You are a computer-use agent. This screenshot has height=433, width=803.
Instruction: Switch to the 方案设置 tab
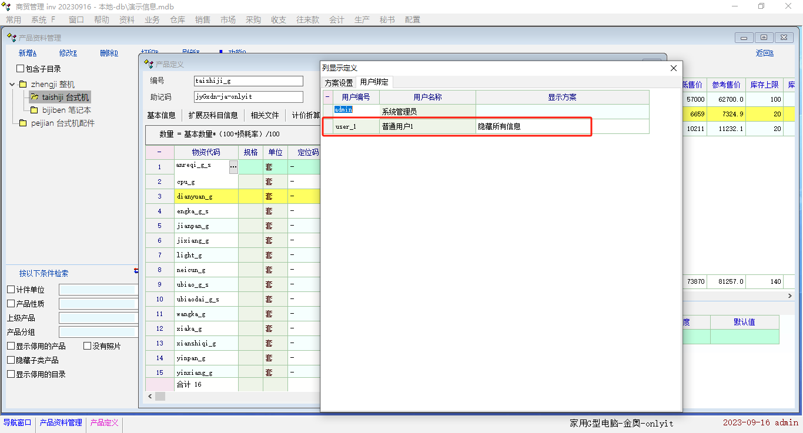339,83
